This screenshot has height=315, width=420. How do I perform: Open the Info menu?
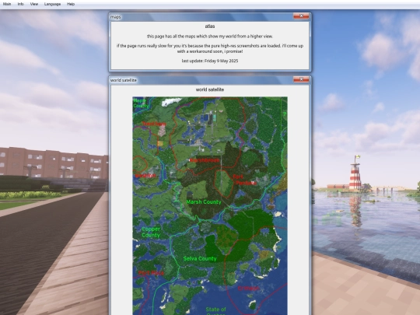21,4
